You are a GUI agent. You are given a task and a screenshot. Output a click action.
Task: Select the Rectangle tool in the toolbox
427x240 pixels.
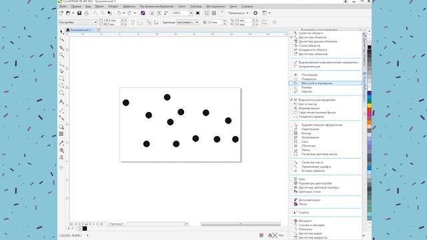coord(61,79)
